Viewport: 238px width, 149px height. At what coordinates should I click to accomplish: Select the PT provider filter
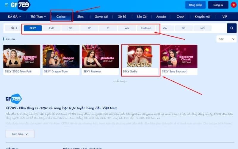(108, 28)
